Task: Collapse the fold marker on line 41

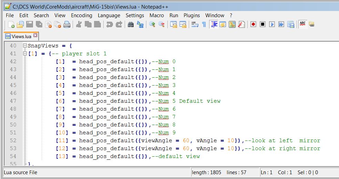Action: tap(25, 54)
